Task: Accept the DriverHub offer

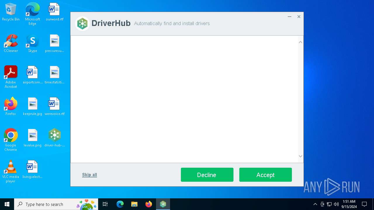Action: pyautogui.click(x=265, y=175)
